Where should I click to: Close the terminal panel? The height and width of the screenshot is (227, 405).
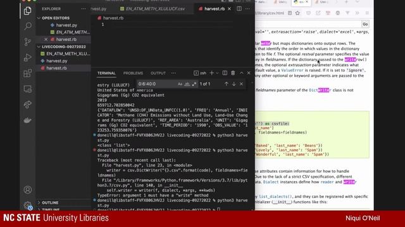click(249, 73)
